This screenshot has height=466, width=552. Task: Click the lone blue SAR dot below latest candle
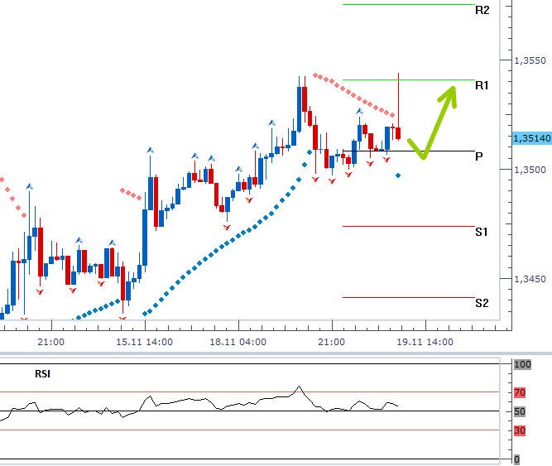click(398, 175)
